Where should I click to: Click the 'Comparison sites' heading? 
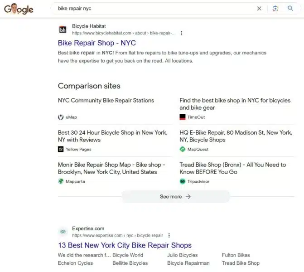pos(89,86)
